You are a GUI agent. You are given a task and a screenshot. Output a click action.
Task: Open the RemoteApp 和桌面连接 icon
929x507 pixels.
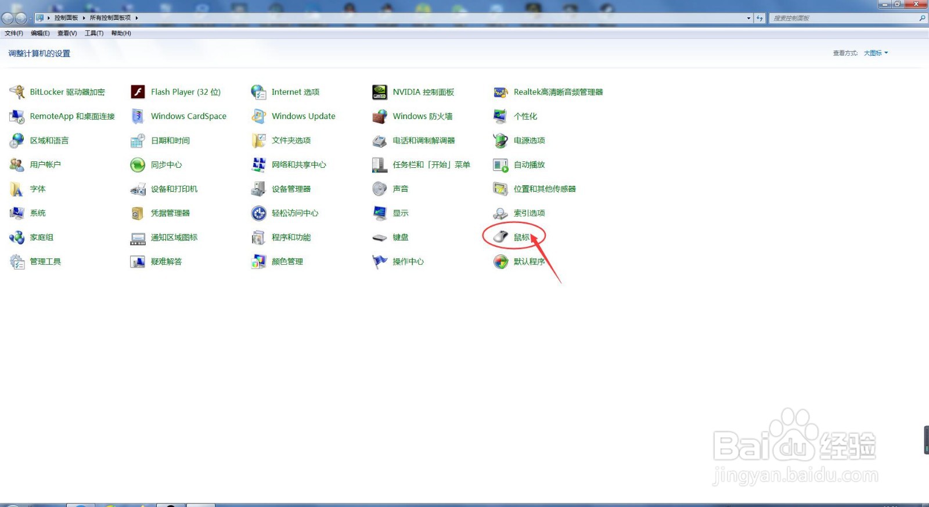17,116
